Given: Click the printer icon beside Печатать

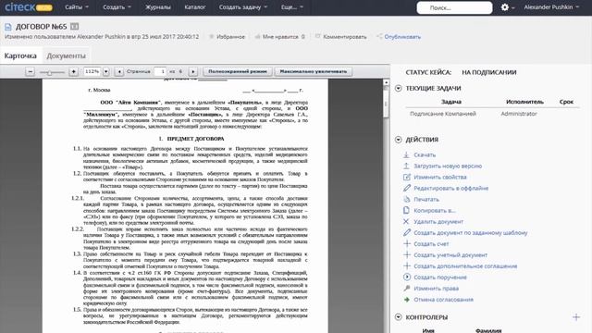Looking at the screenshot, I should 406,200.
